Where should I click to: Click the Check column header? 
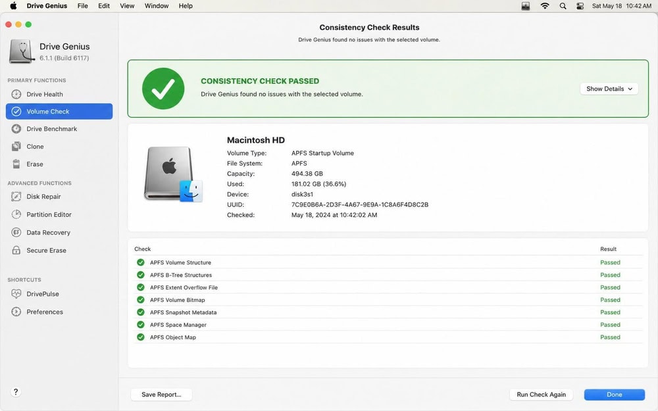tap(142, 249)
